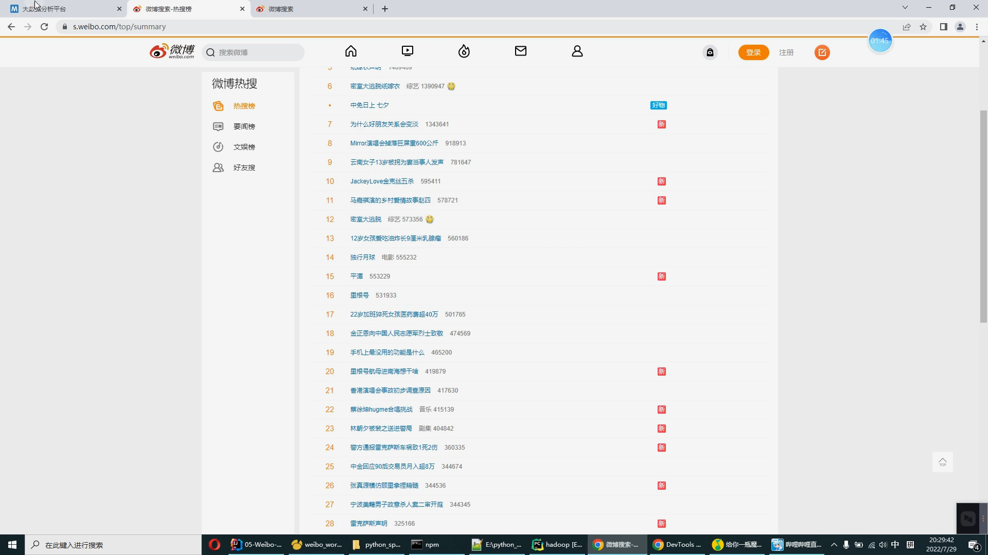The height and width of the screenshot is (555, 988).
Task: Expand Chrome tab search dropdown arrow
Action: [x=905, y=8]
